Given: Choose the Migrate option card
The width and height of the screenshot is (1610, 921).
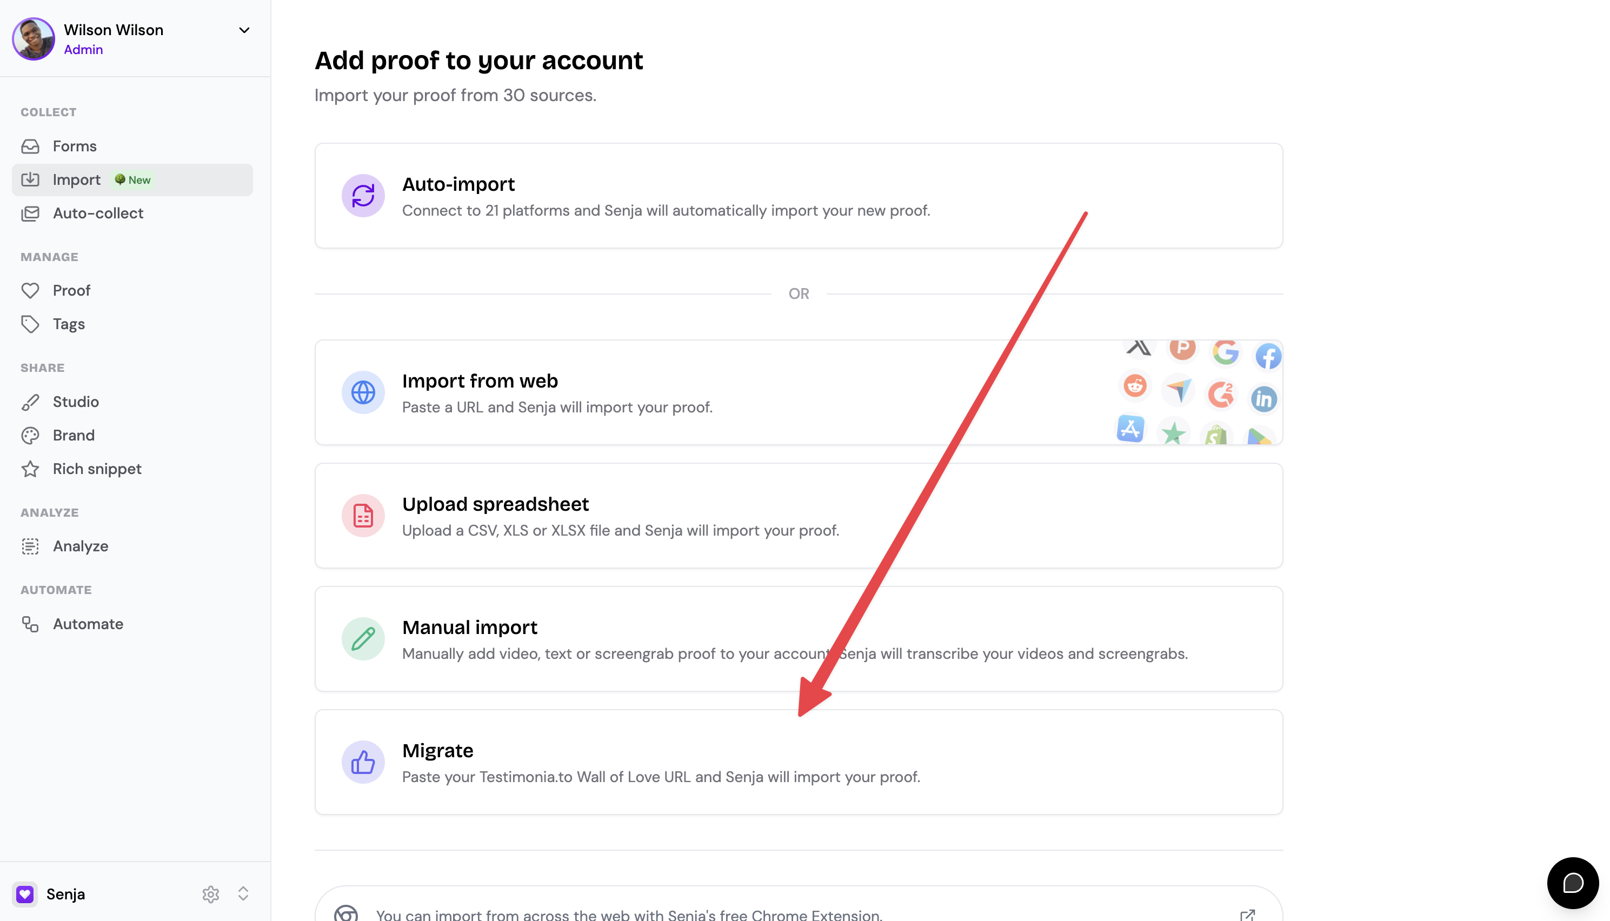Looking at the screenshot, I should coord(799,762).
